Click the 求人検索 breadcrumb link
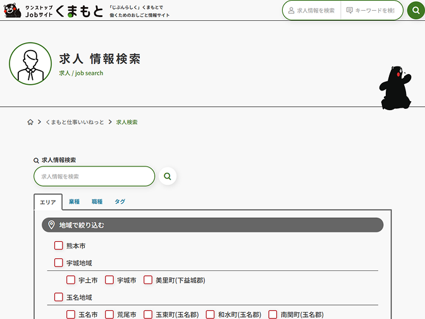Screen dimensions: 425x319 point(127,122)
